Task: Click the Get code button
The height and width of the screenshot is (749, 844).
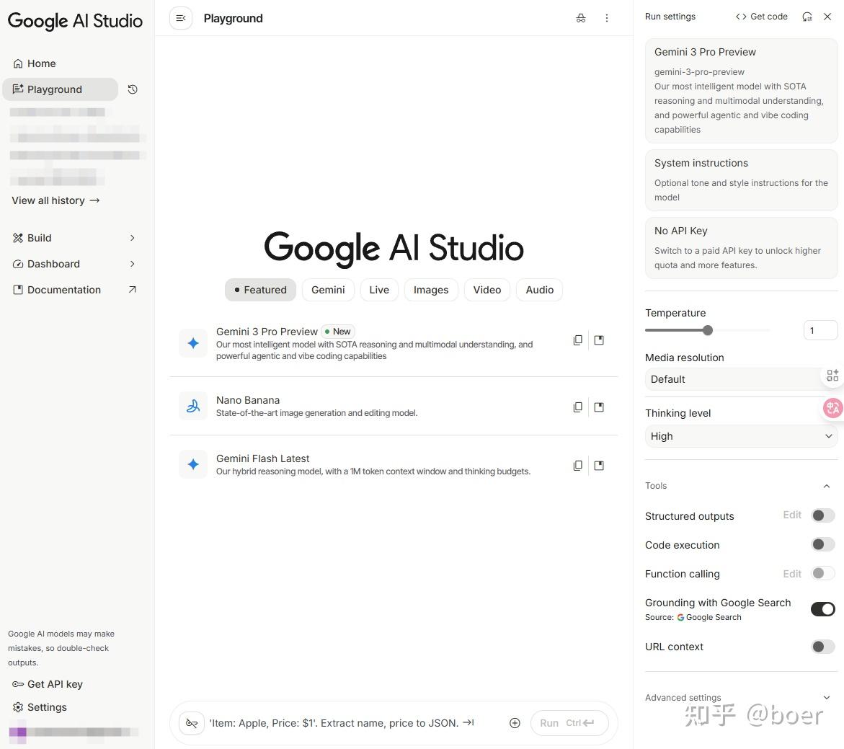Action: [x=762, y=17]
